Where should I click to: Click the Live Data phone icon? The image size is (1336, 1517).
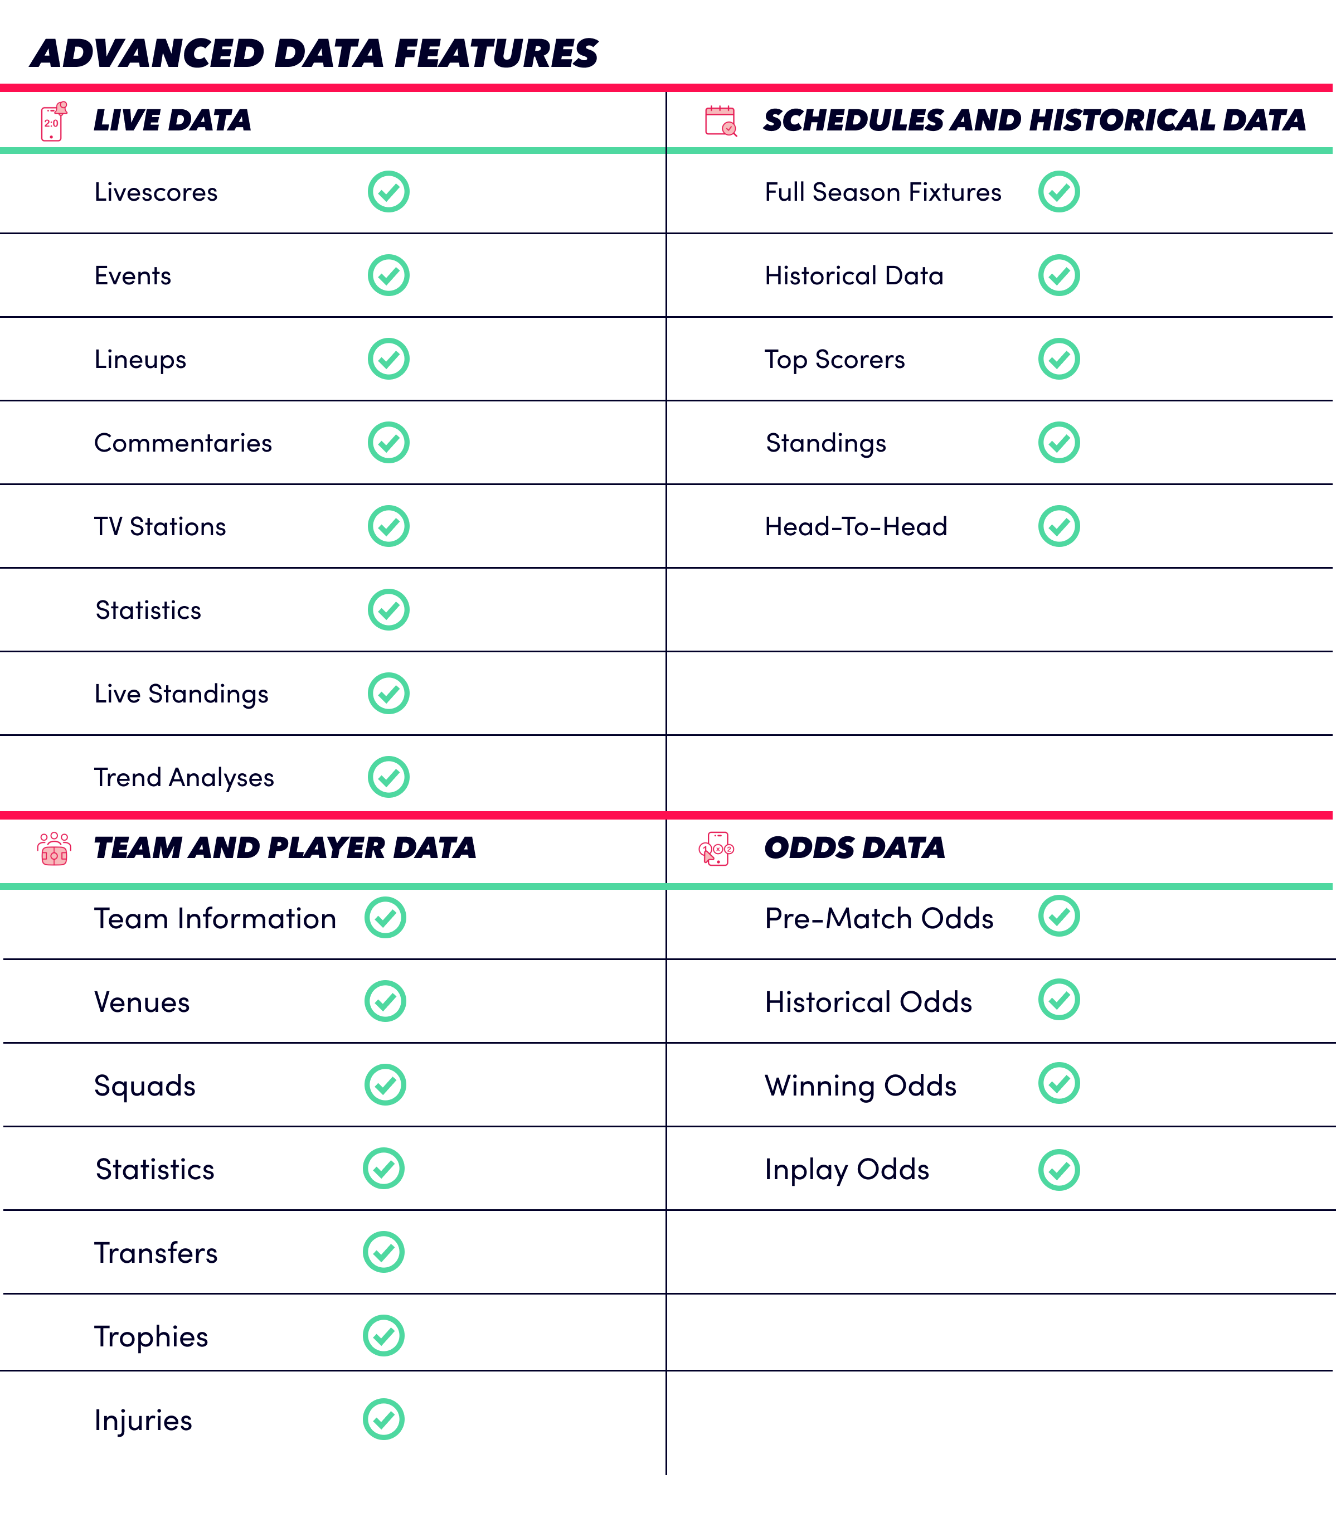tap(54, 121)
